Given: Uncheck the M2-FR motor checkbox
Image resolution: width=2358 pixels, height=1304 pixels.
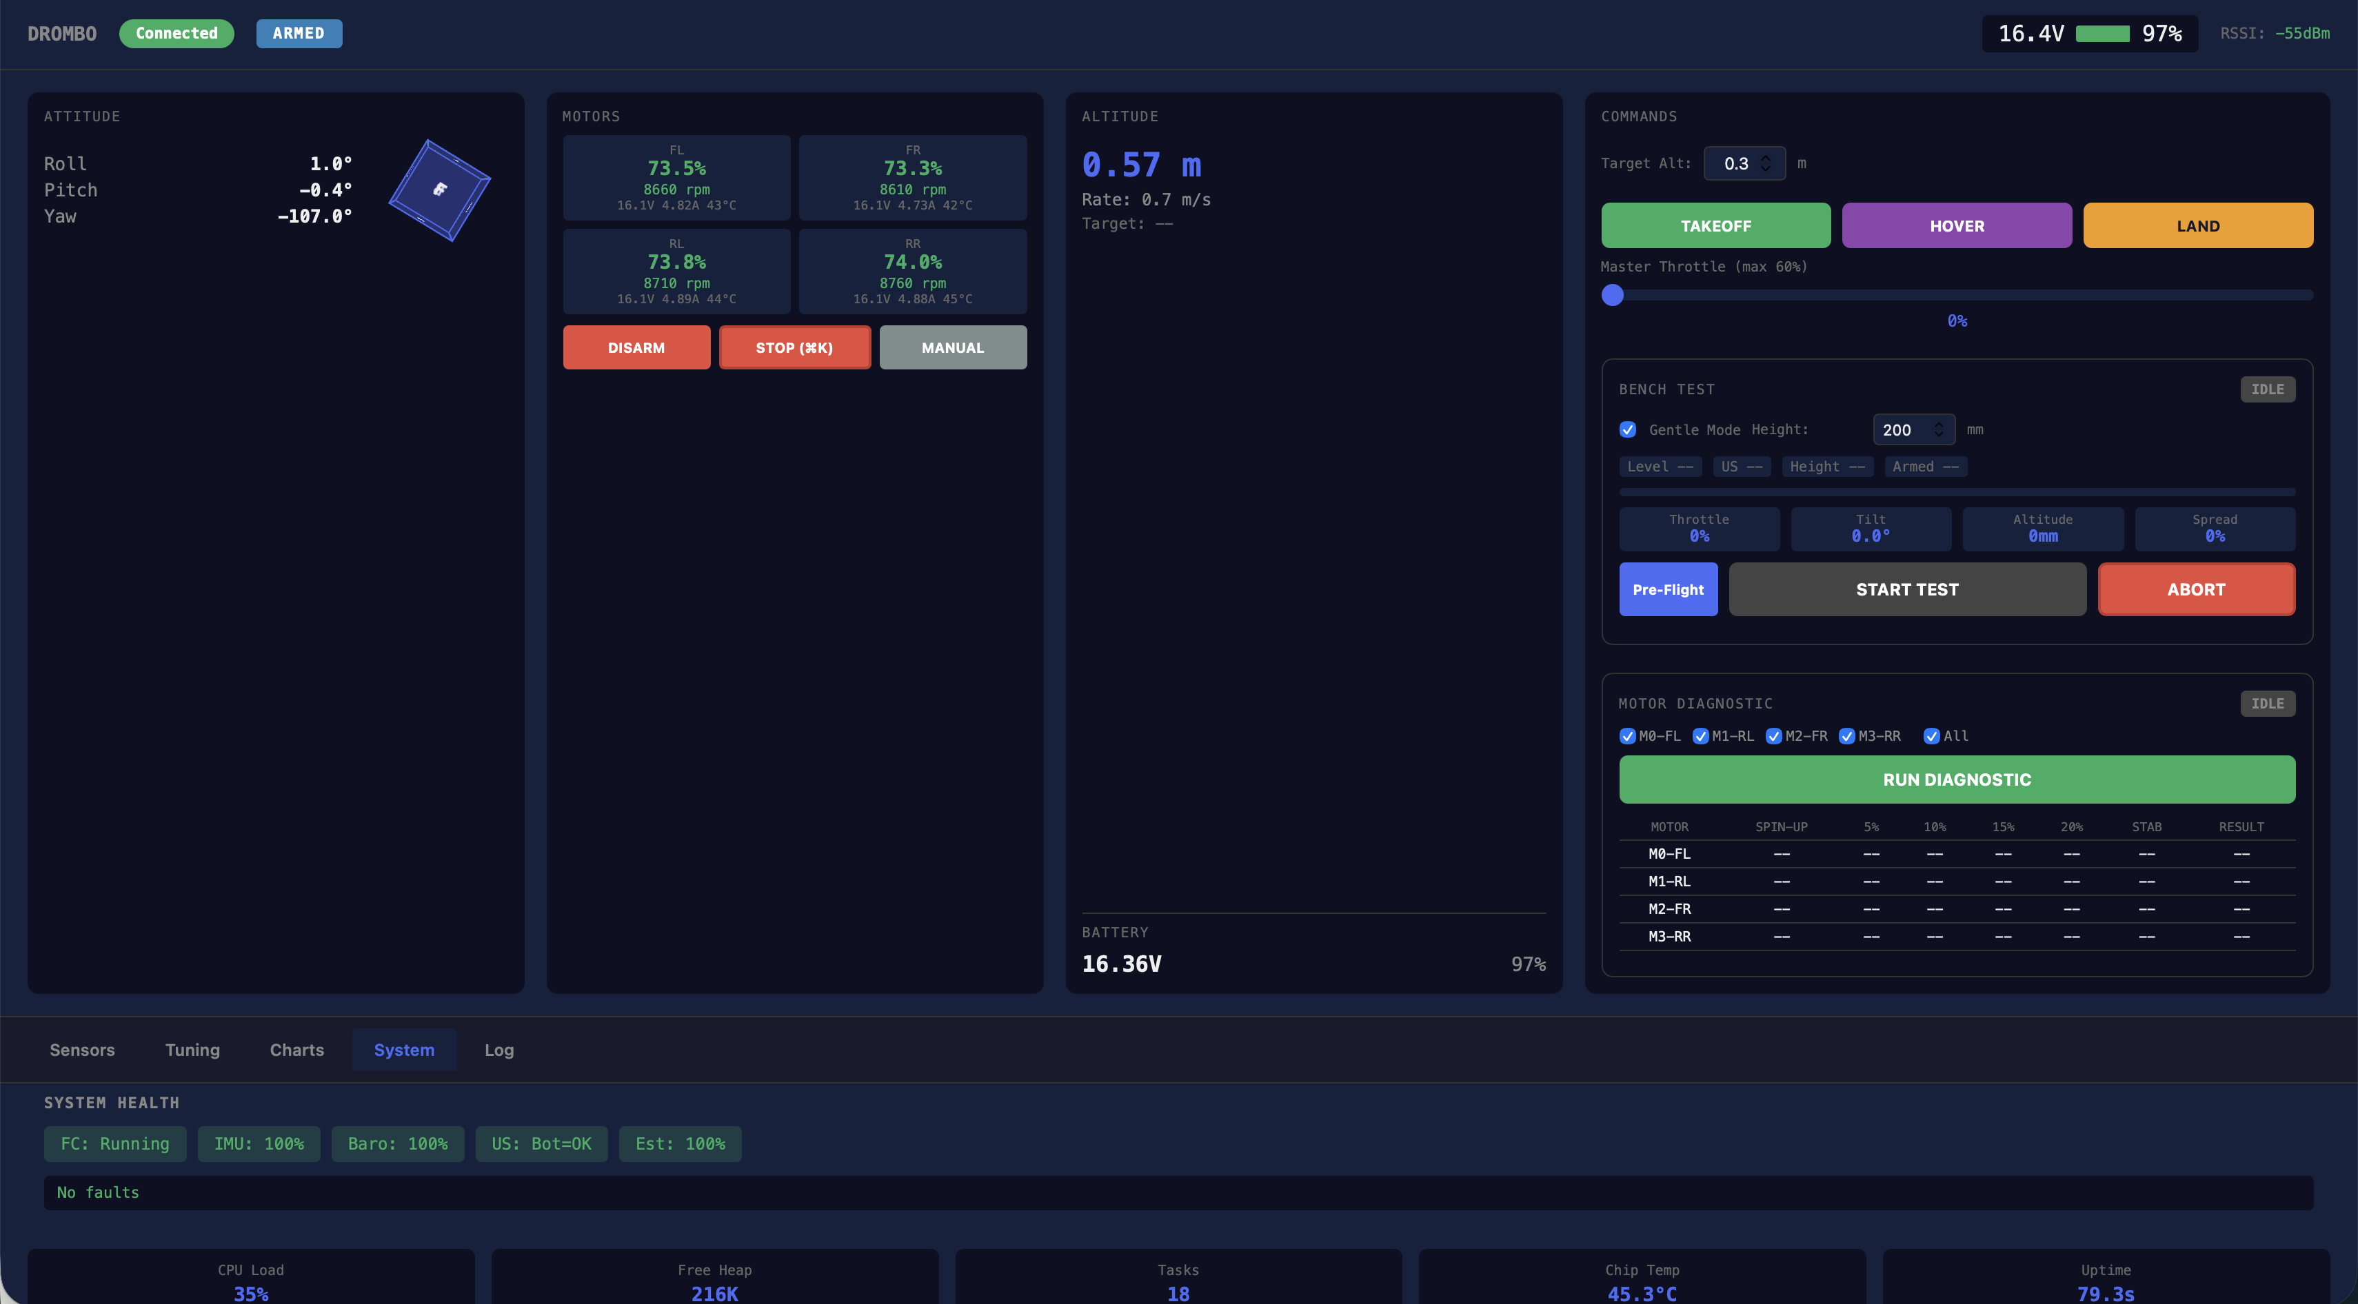Looking at the screenshot, I should 1774,735.
